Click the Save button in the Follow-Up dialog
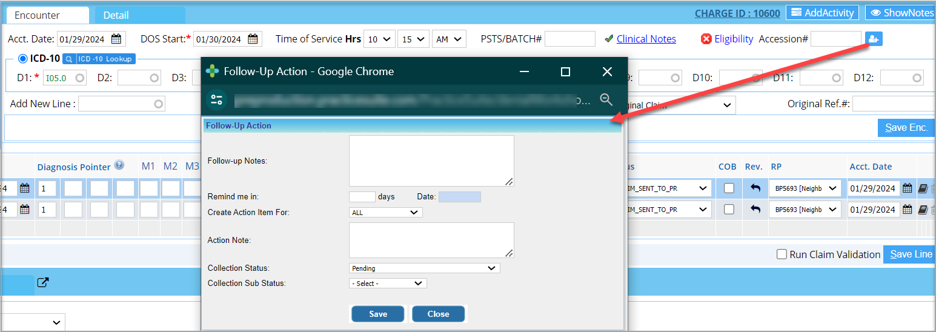The height and width of the screenshot is (332, 936). tap(378, 314)
